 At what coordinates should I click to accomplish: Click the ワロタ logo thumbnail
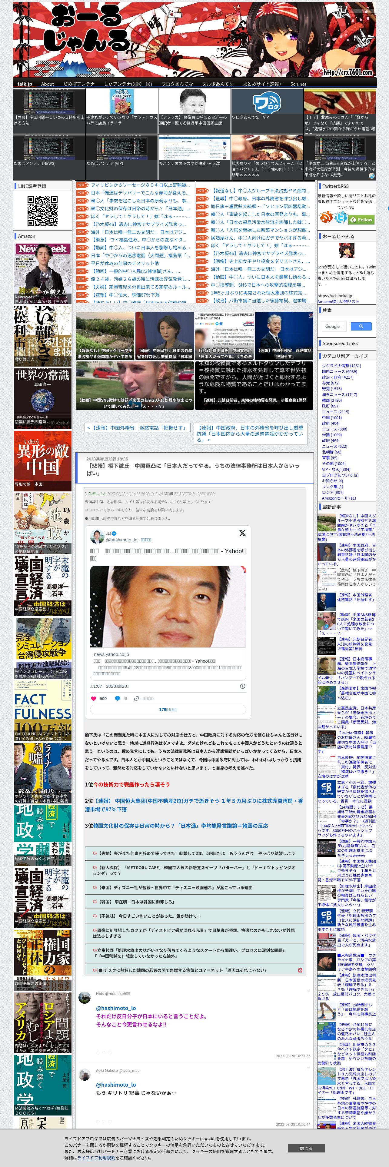pos(267,101)
